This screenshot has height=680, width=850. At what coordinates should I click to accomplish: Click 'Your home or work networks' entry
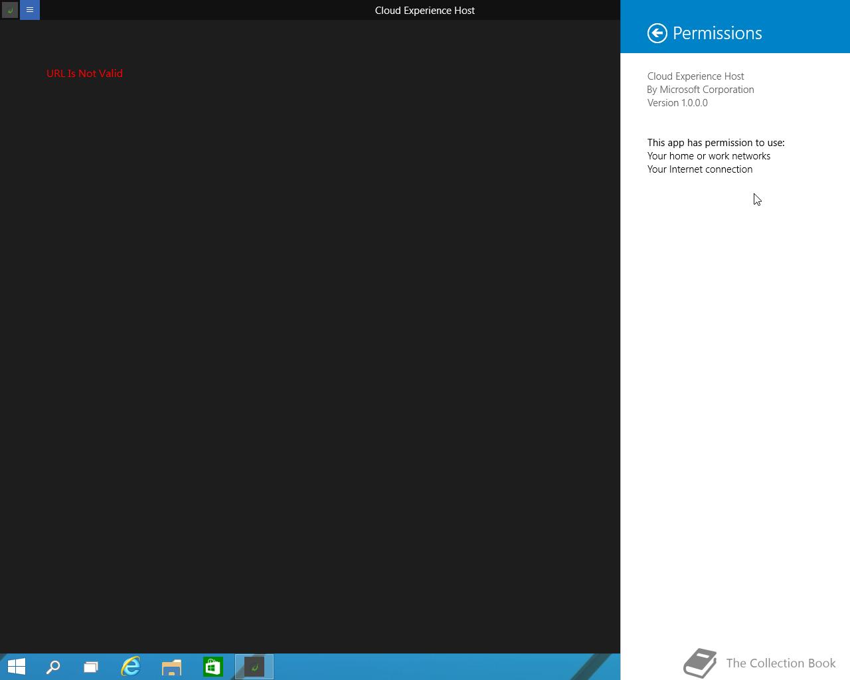pyautogui.click(x=709, y=156)
